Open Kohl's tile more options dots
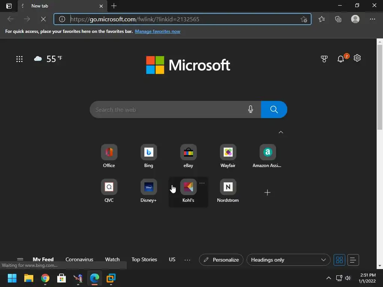383x287 pixels. tap(202, 183)
